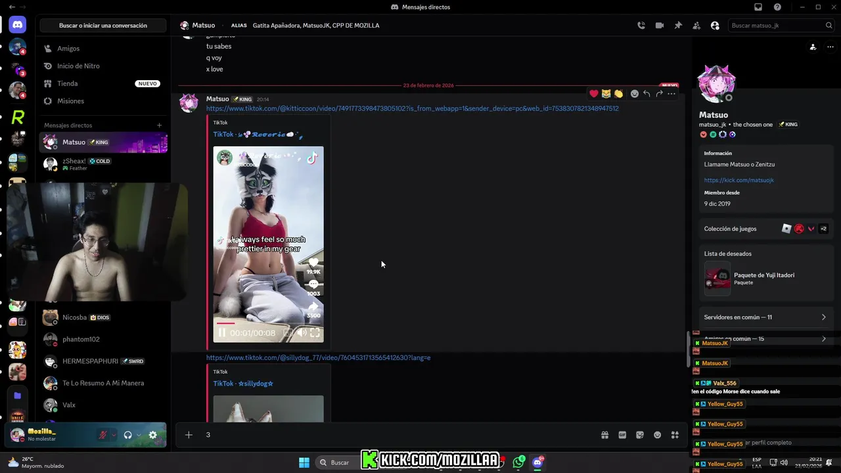Viewport: 841px width, 473px height.
Task: Open Paquete de Yuji Itadori wishlist item
Action: tap(765, 279)
